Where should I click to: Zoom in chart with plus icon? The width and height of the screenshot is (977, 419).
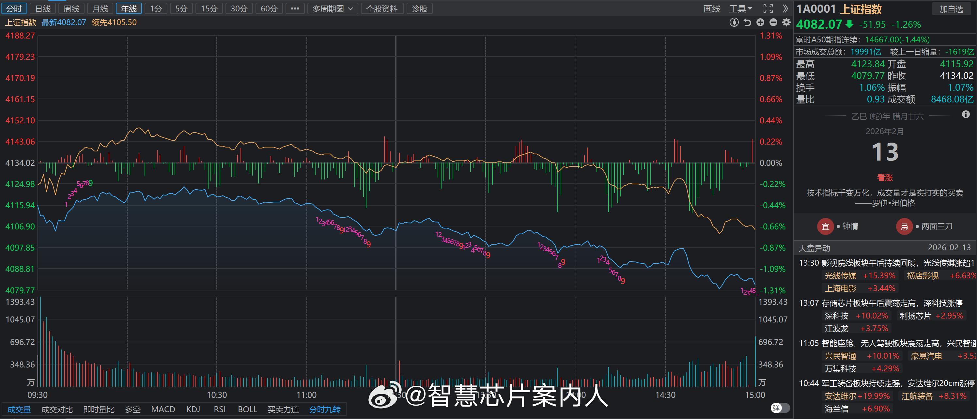point(760,23)
